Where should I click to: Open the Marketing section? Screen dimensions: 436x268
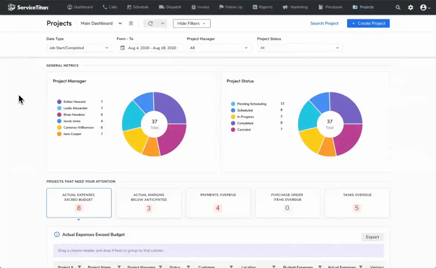tap(295, 7)
